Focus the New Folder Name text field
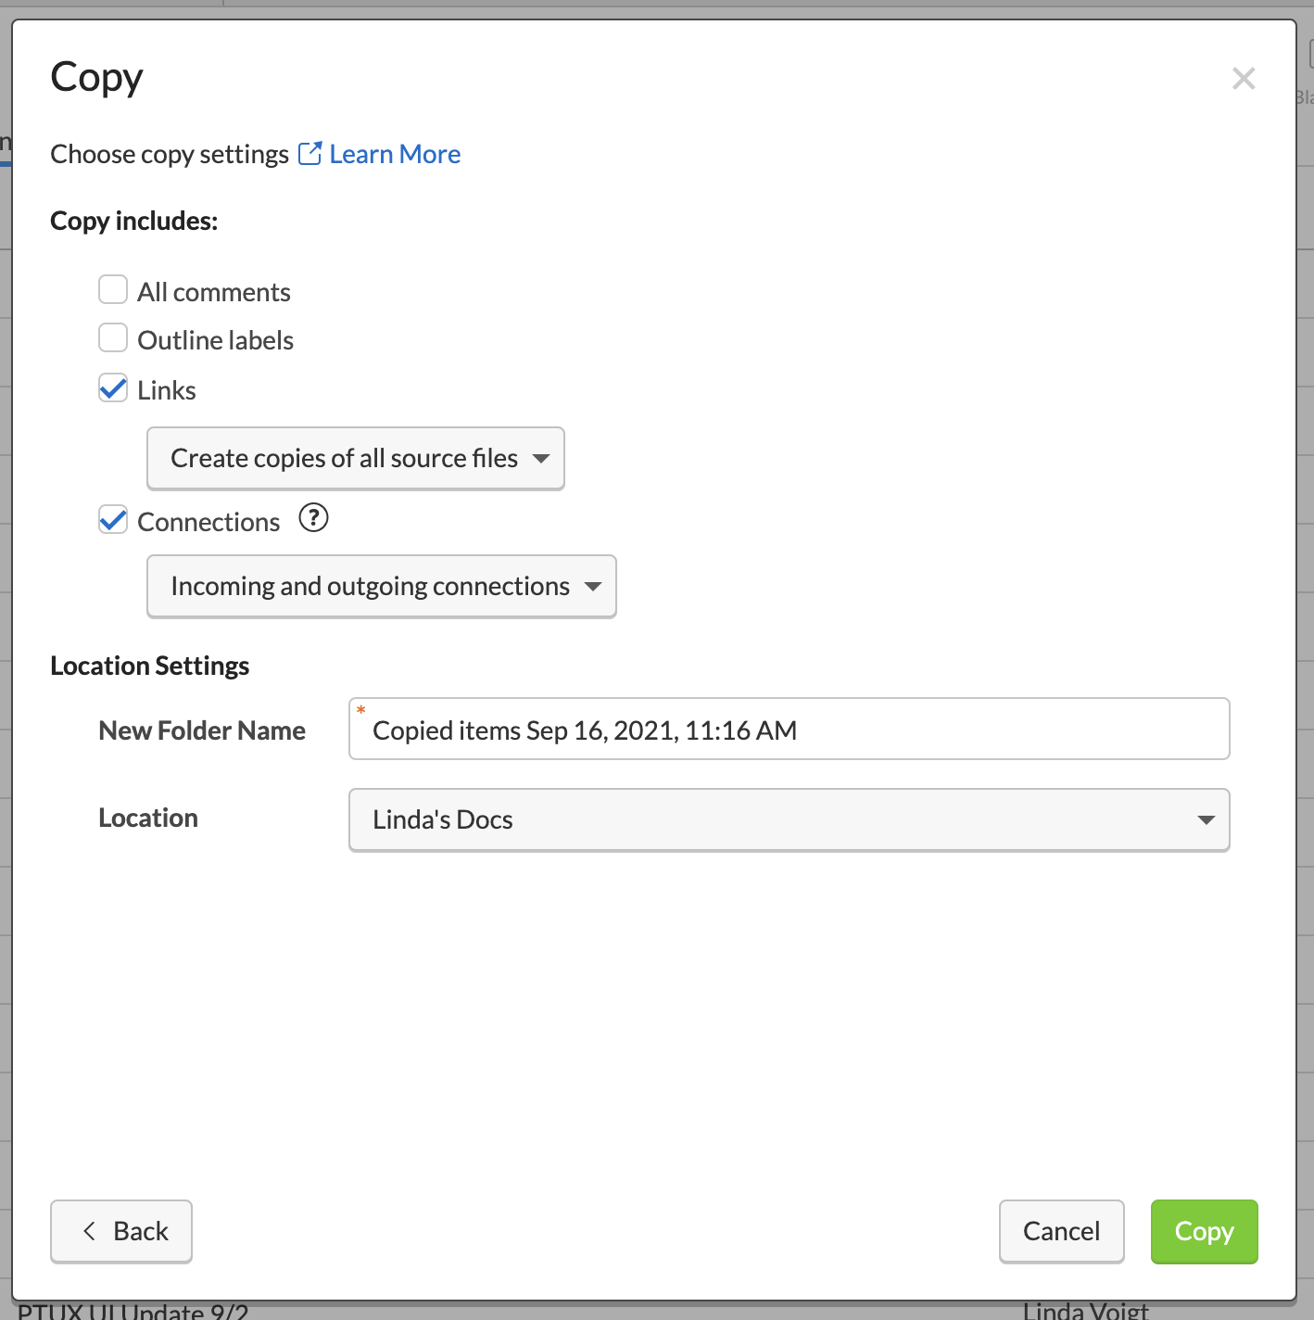 click(x=789, y=730)
